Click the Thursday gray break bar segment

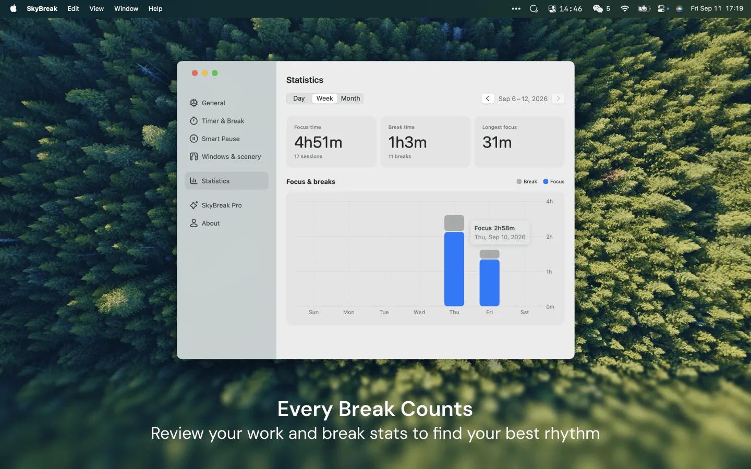coord(454,223)
